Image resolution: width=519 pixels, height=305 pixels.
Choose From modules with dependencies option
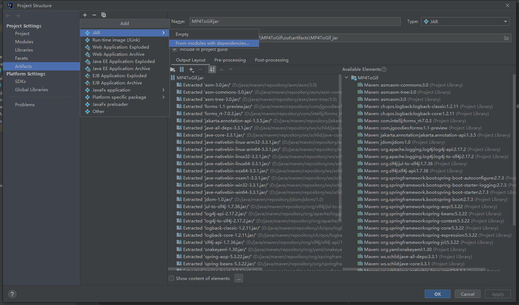[x=214, y=43]
